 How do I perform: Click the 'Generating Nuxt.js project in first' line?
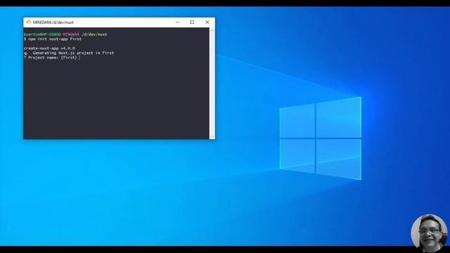click(x=69, y=53)
